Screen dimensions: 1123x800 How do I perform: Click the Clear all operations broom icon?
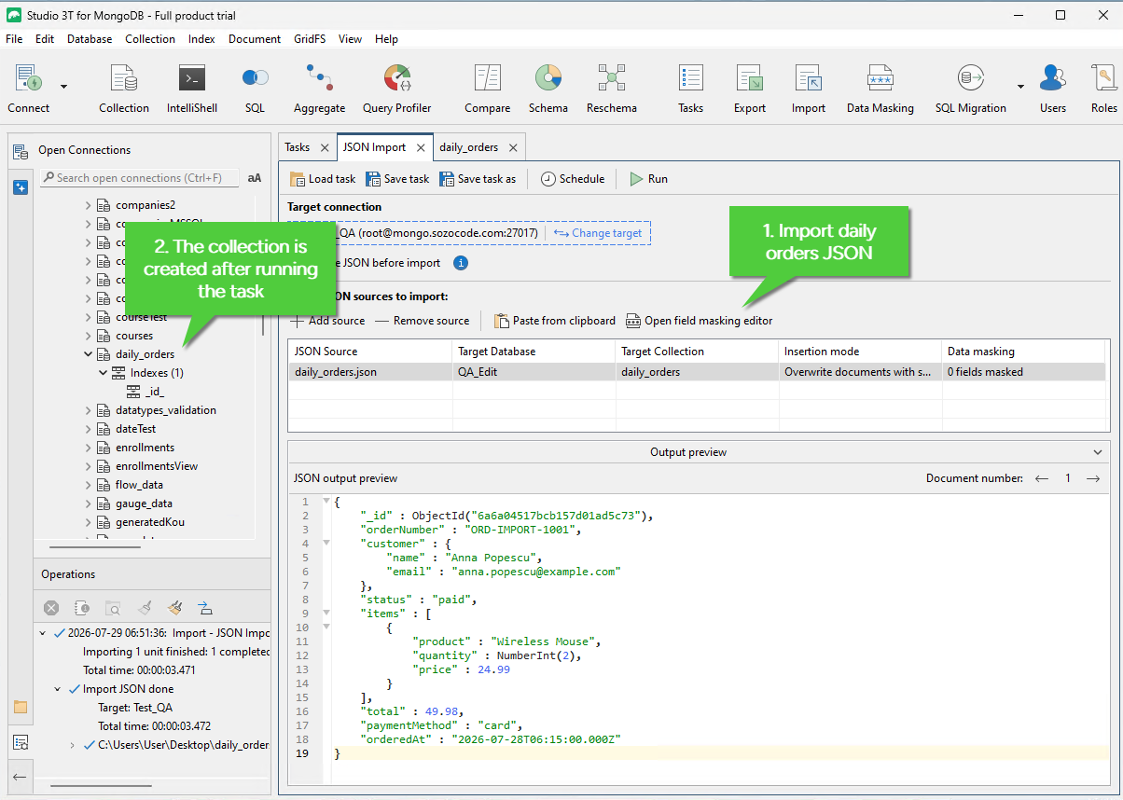coord(174,608)
